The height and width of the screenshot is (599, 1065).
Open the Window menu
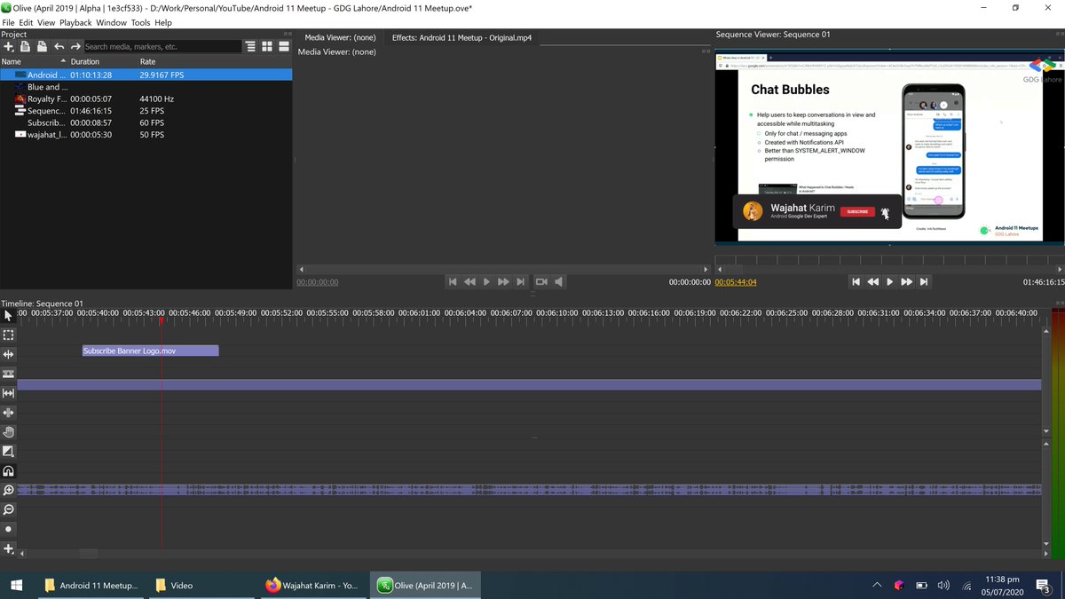pos(111,22)
